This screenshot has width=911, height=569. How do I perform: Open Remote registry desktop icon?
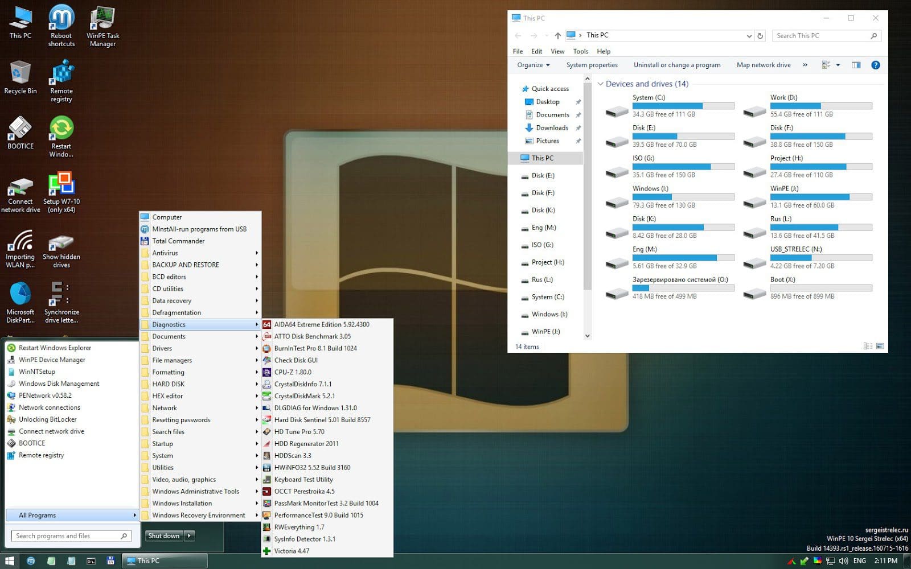click(61, 81)
